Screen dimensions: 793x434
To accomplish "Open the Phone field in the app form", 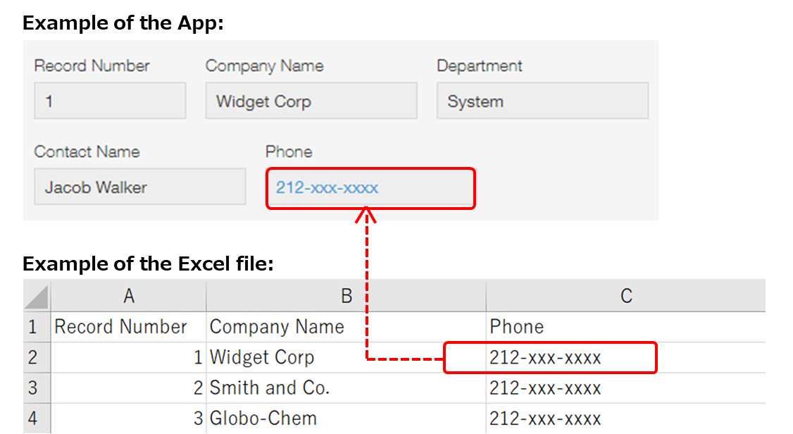I will tap(370, 188).
